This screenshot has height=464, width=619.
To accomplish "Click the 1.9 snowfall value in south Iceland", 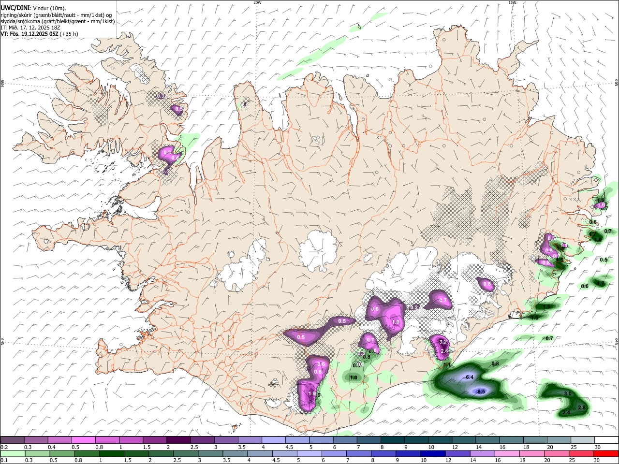I will [x=312, y=394].
